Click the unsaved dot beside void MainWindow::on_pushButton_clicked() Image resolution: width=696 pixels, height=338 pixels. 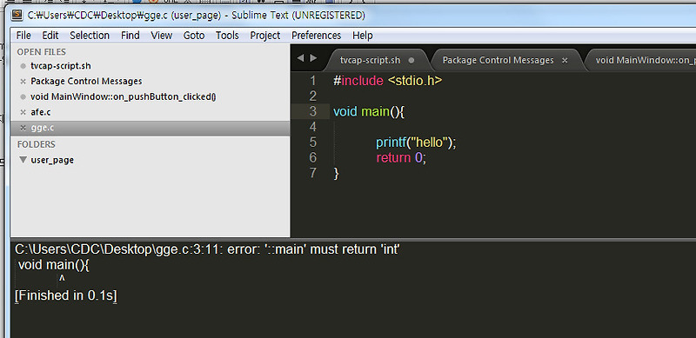coord(23,96)
